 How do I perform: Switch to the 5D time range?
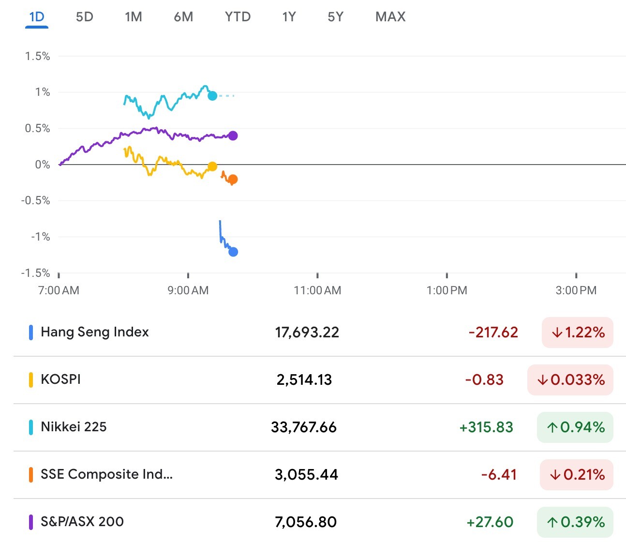point(85,17)
